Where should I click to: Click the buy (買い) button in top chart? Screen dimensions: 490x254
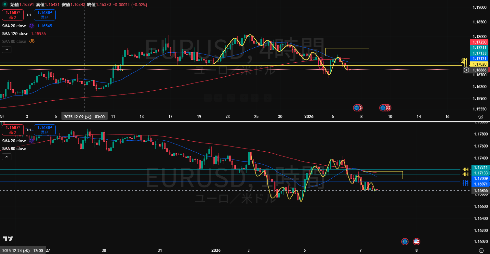pos(45,15)
